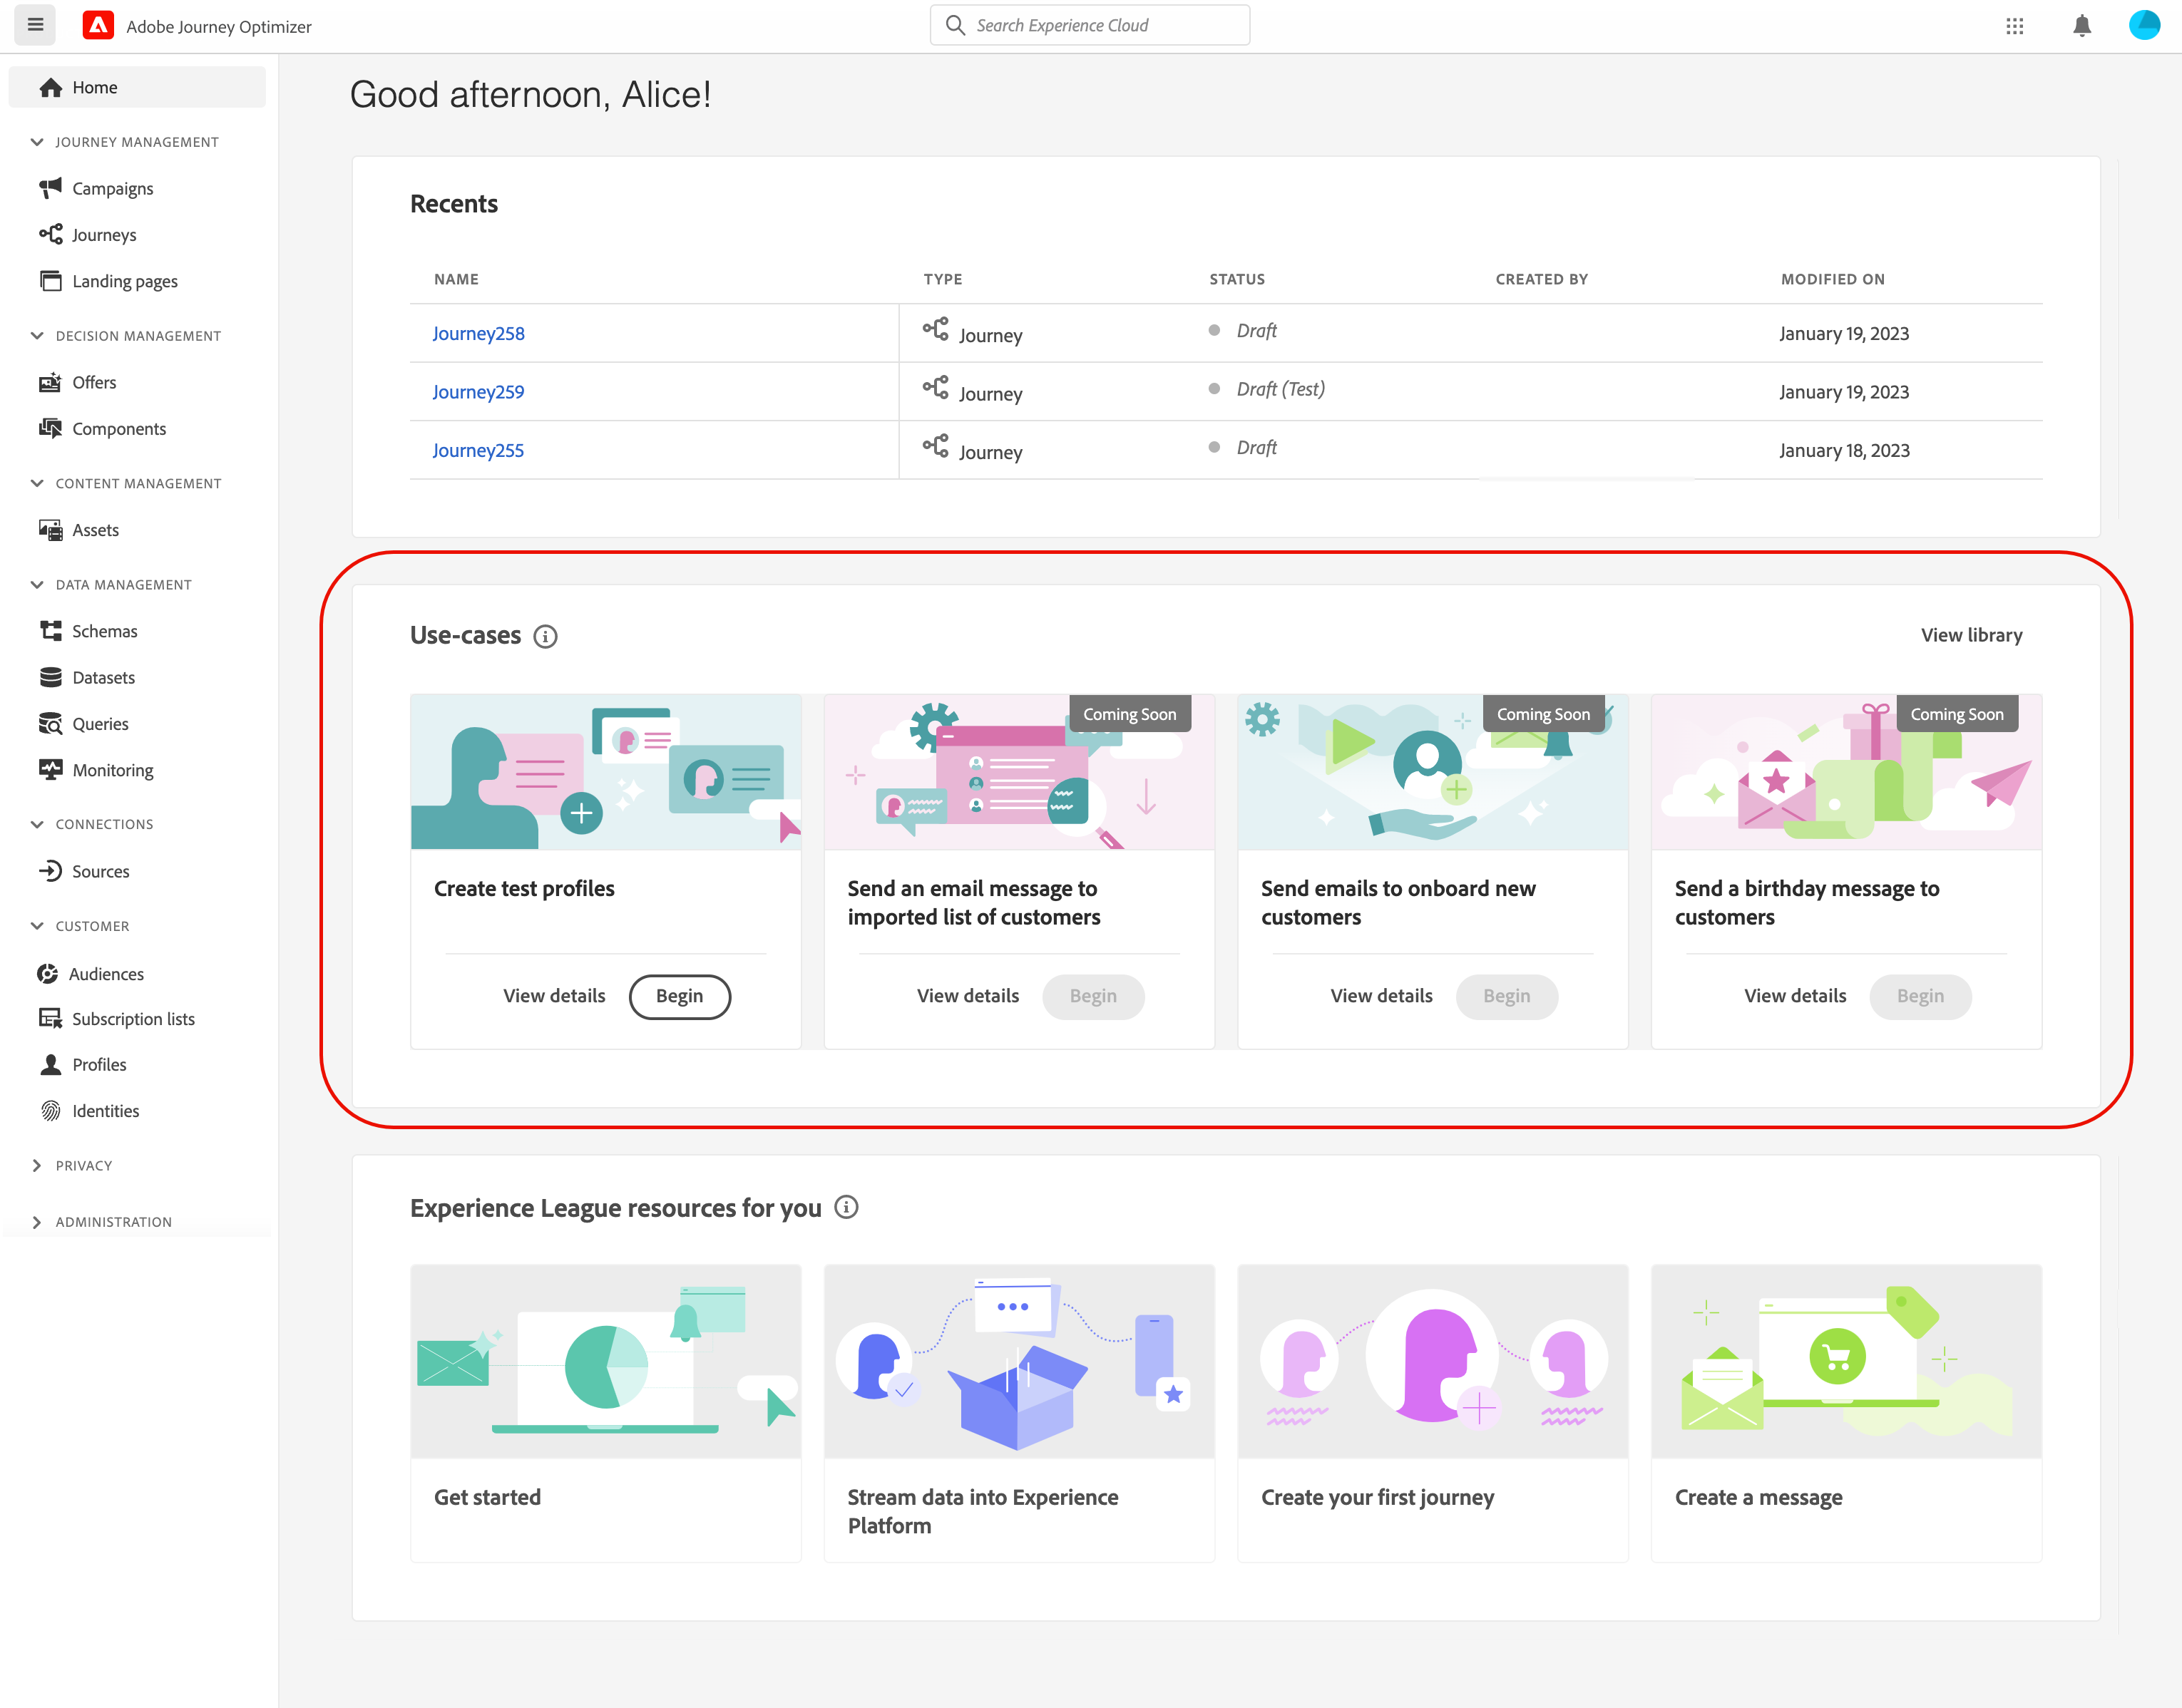This screenshot has width=2182, height=1708.
Task: Open Campaigns from the sidebar
Action: (x=112, y=188)
